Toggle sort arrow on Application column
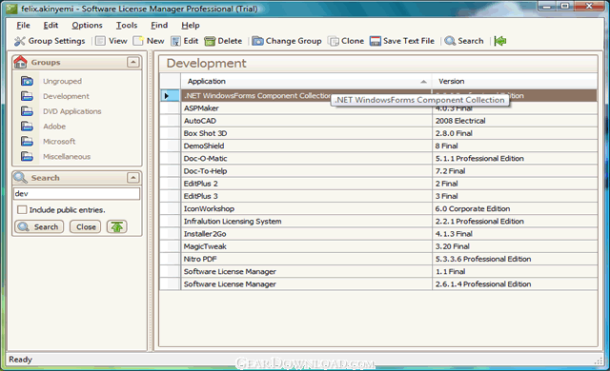 click(x=423, y=82)
